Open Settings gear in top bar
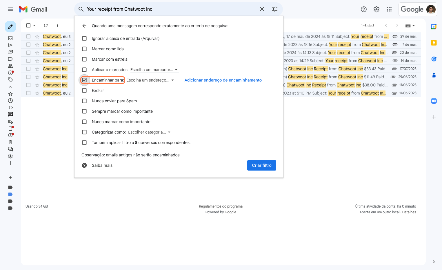The height and width of the screenshot is (270, 442). point(376,9)
